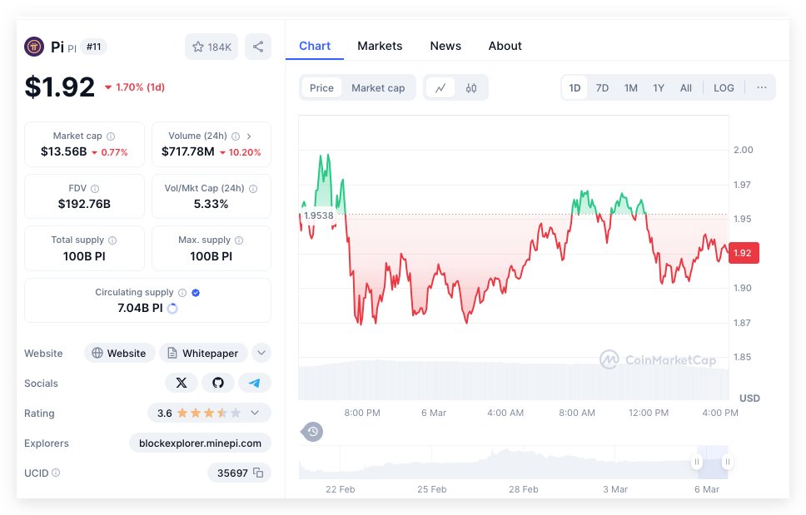
Task: Click the share icon button
Action: click(258, 47)
